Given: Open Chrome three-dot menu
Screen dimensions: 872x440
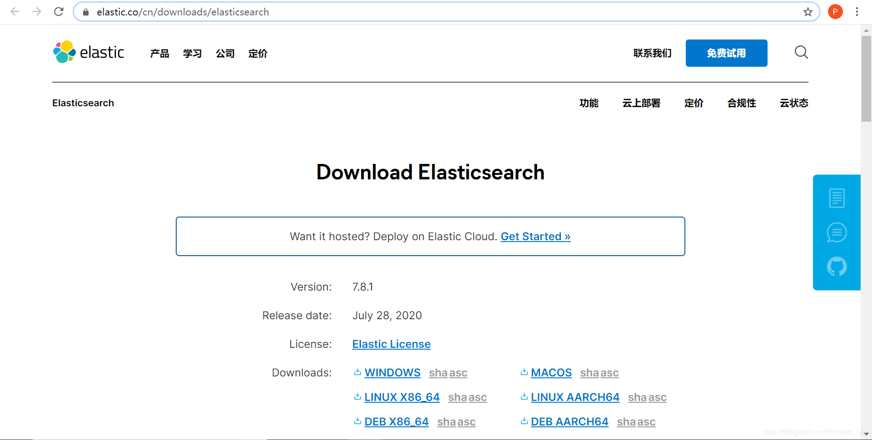Looking at the screenshot, I should [857, 12].
